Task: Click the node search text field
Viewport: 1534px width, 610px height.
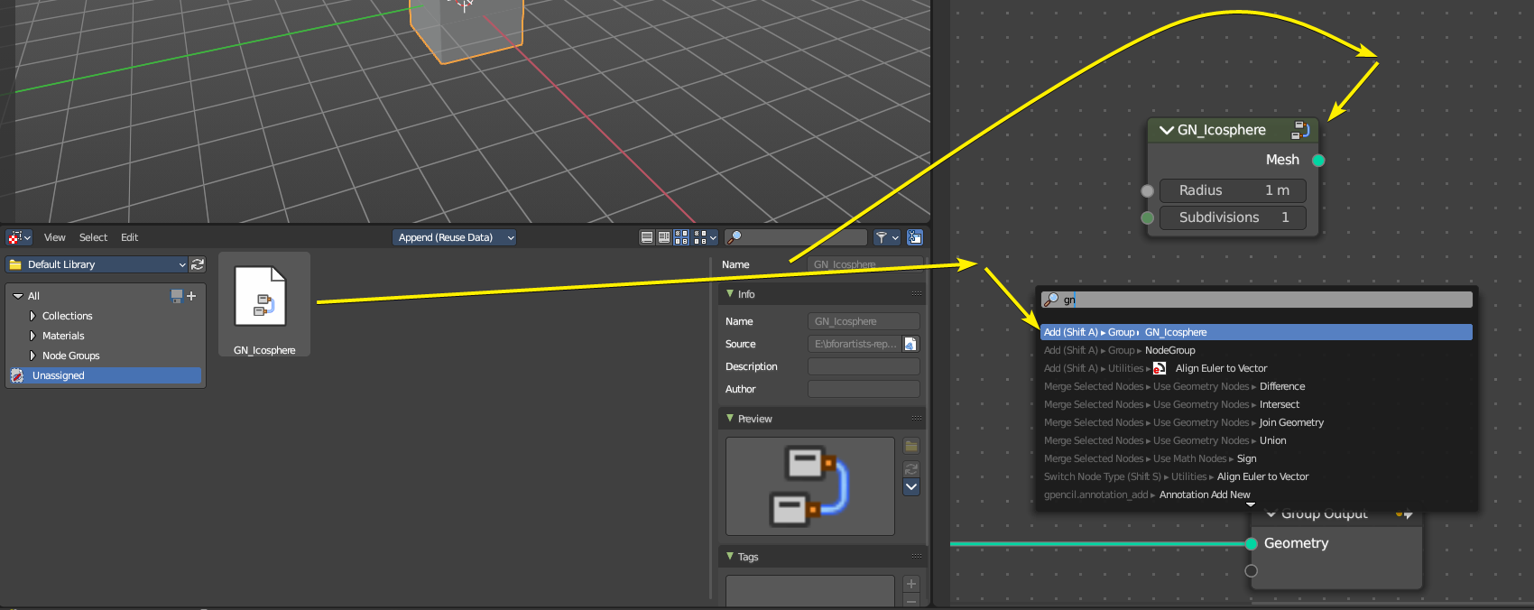Action: click(1256, 300)
